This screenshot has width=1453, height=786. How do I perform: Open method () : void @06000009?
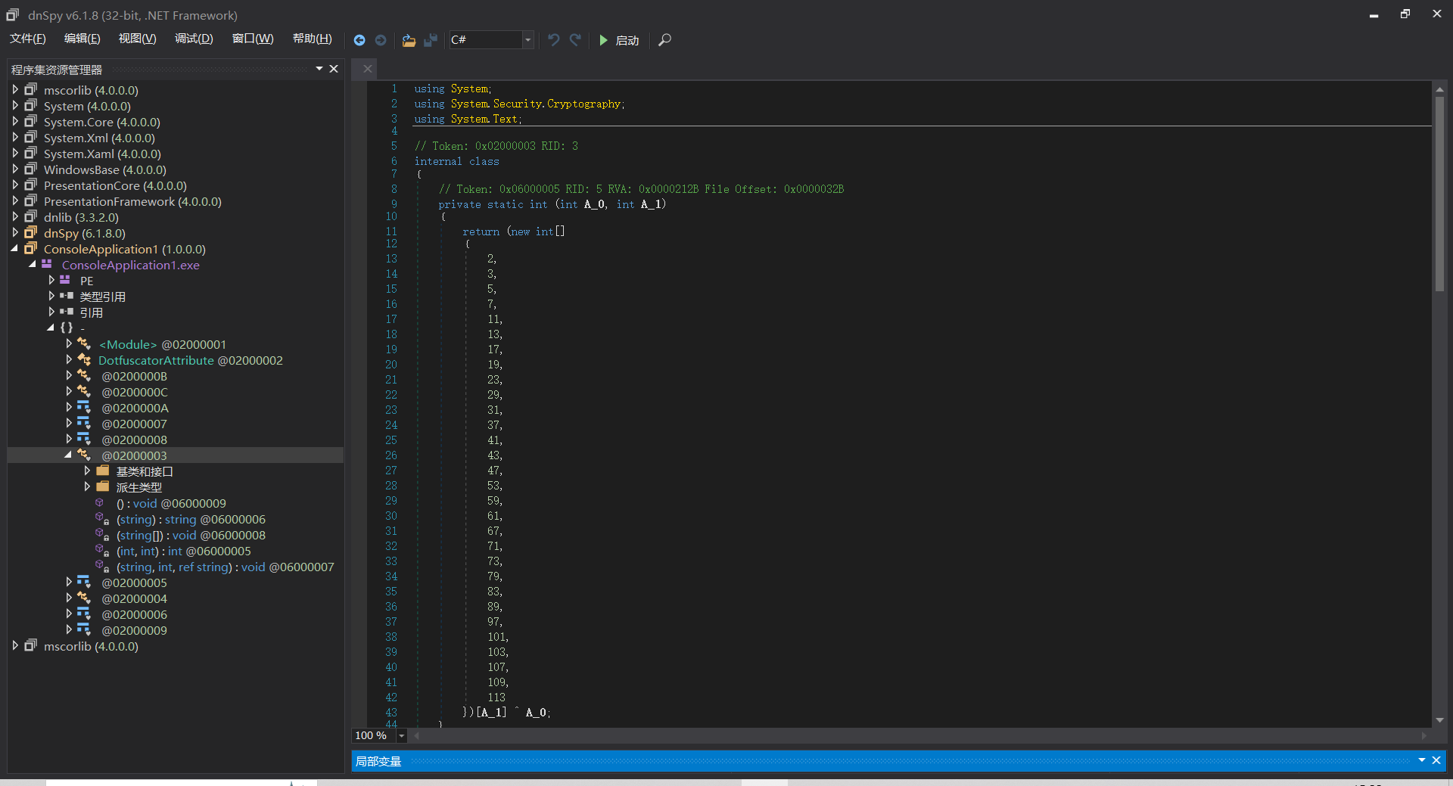[x=171, y=503]
